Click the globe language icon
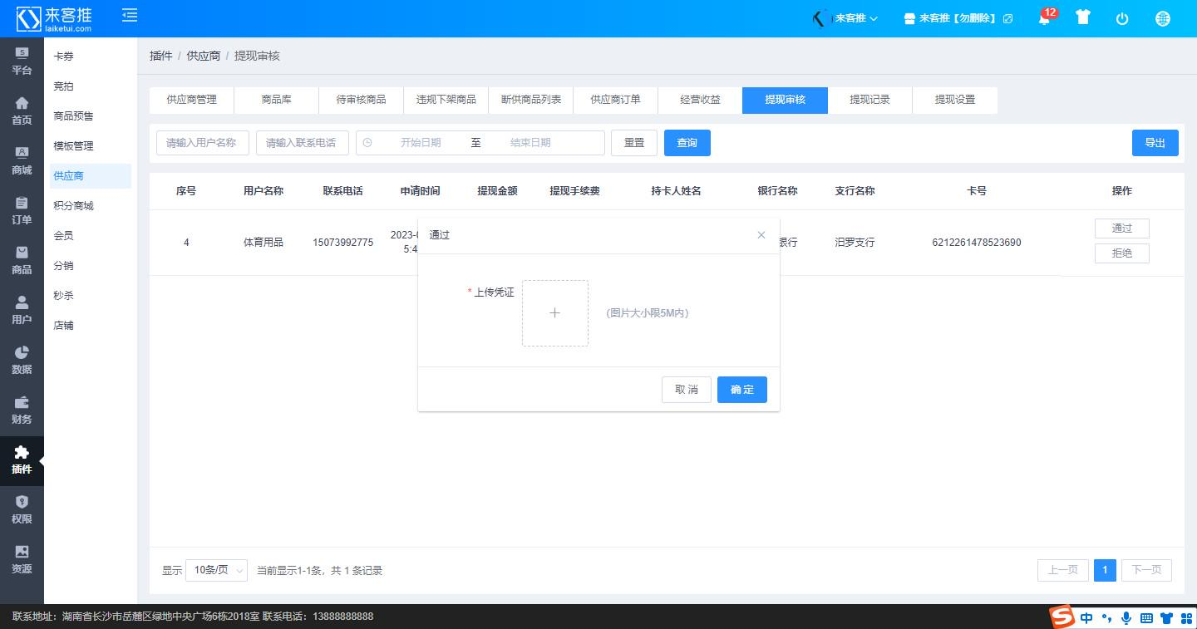Viewport: 1197px width, 629px height. (1162, 18)
